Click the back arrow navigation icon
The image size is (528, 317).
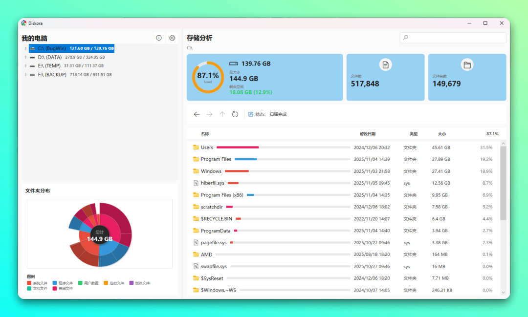(197, 114)
